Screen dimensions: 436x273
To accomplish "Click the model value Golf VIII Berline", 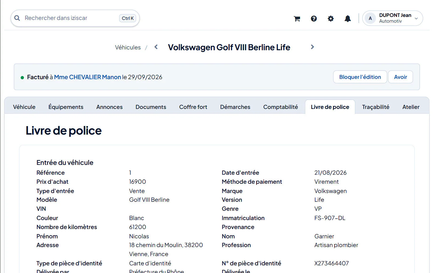I will (x=149, y=200).
